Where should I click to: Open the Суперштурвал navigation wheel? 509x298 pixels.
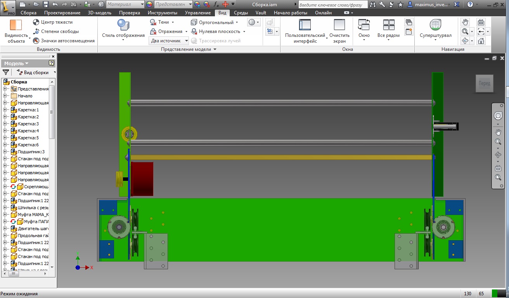pos(435,25)
